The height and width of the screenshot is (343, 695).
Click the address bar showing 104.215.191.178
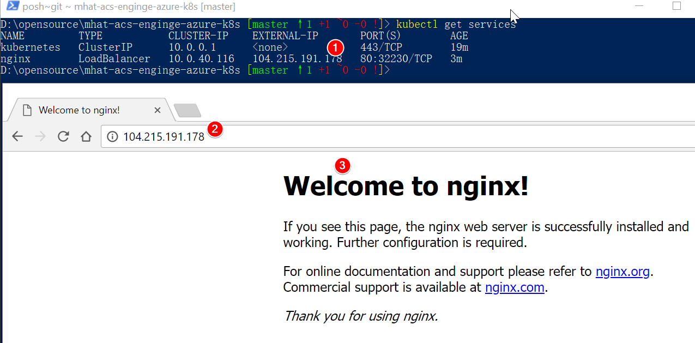coord(398,136)
